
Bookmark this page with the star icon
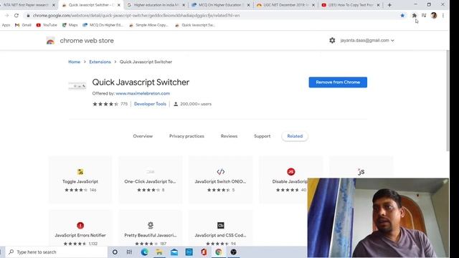[x=402, y=16]
